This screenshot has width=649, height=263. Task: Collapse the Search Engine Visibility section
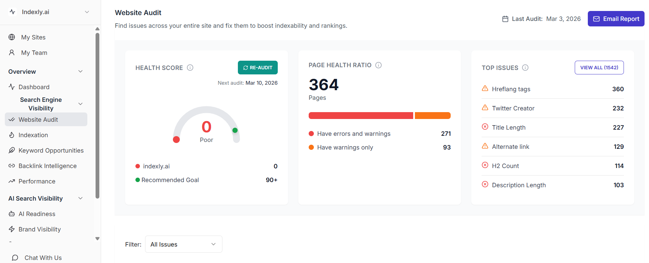pyautogui.click(x=80, y=104)
